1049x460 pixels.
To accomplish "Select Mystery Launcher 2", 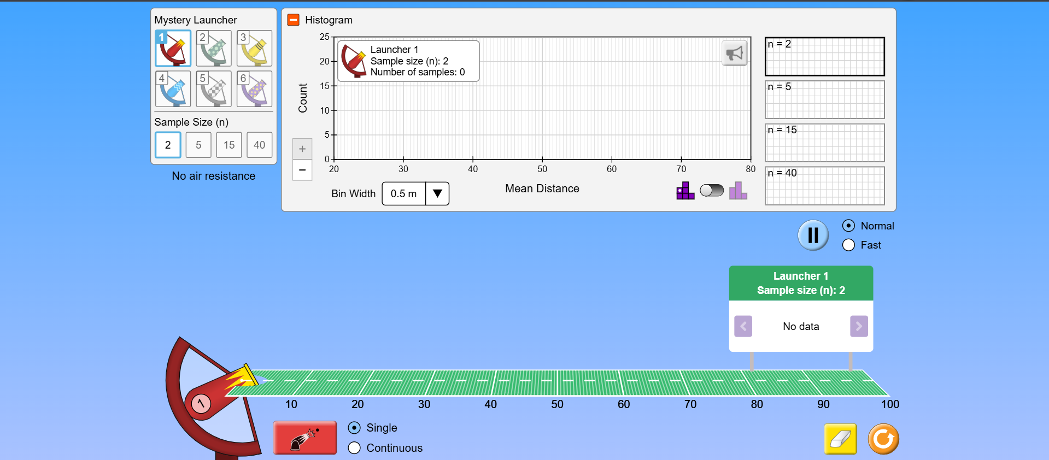I will [x=214, y=49].
